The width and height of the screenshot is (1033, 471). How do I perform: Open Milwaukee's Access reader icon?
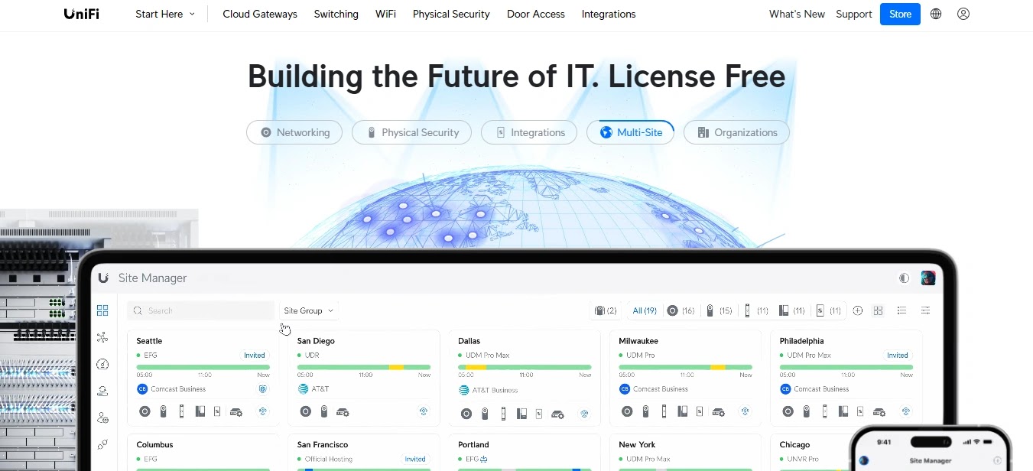click(x=664, y=411)
